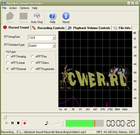Screen dimensions: 140x135
Task: Select the vtFFTFire visualization option
Action: (32, 56)
